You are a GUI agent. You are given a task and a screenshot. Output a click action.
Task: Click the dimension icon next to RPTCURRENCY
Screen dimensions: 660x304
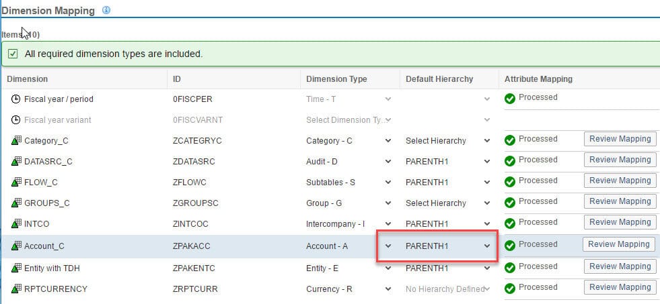pyautogui.click(x=16, y=289)
